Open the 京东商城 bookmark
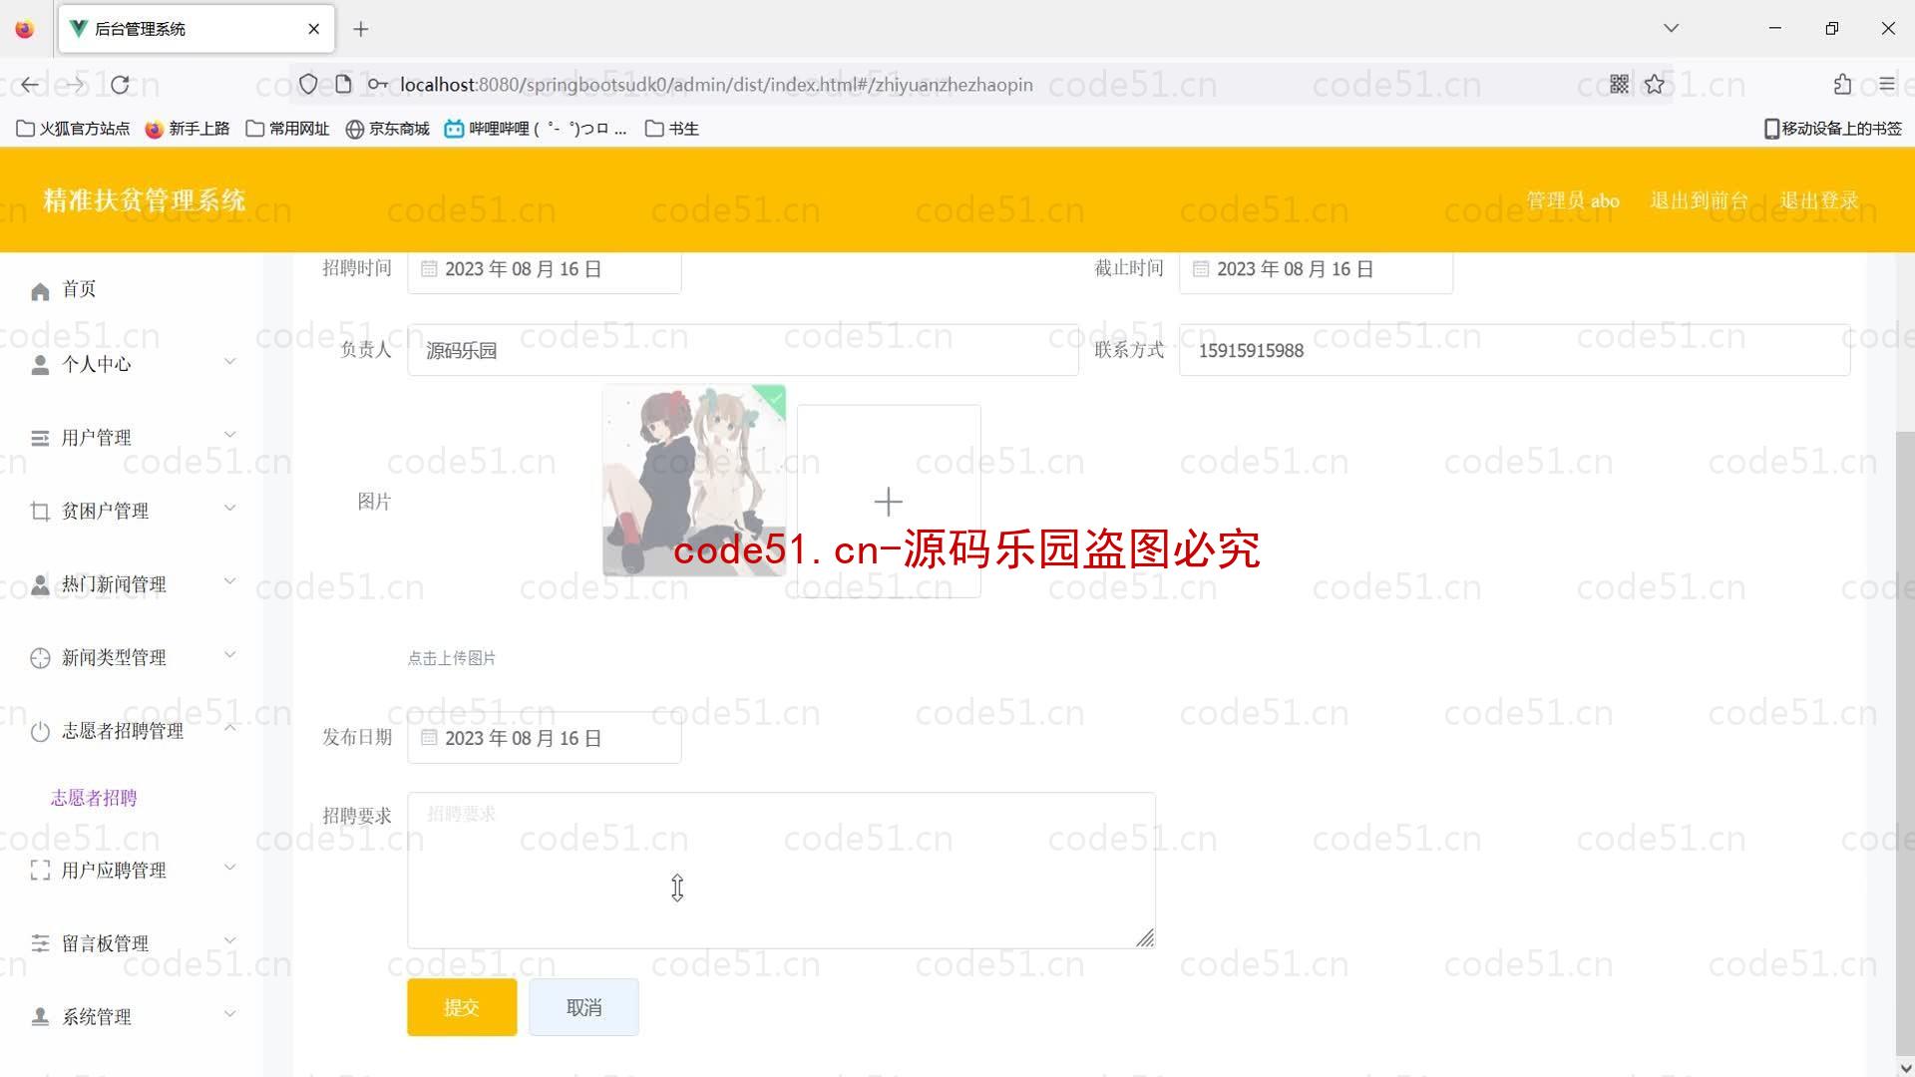Image resolution: width=1915 pixels, height=1077 pixels. (x=388, y=129)
